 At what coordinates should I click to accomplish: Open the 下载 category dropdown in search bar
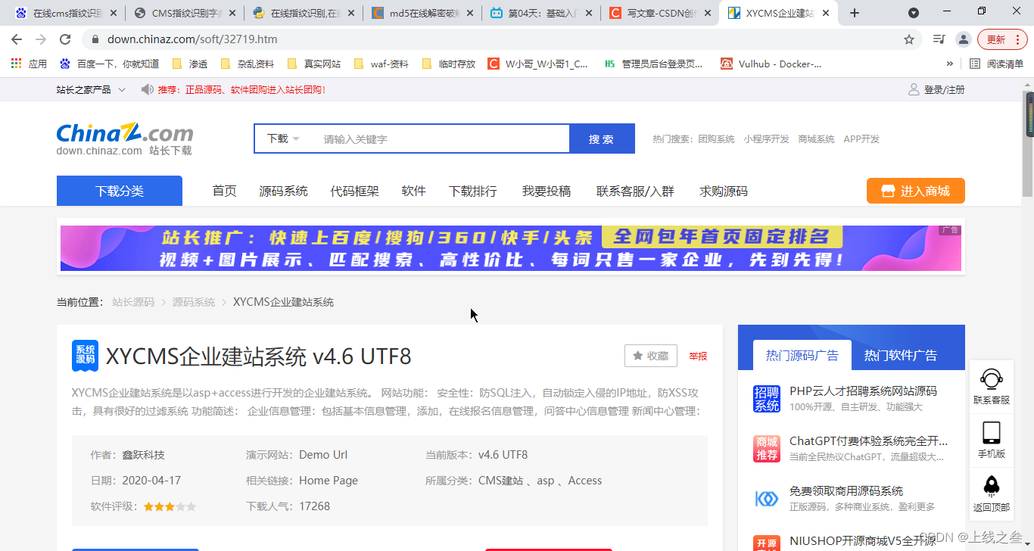[x=282, y=139]
